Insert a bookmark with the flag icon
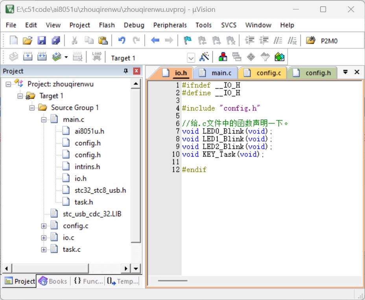The width and height of the screenshot is (365, 300). [187, 40]
